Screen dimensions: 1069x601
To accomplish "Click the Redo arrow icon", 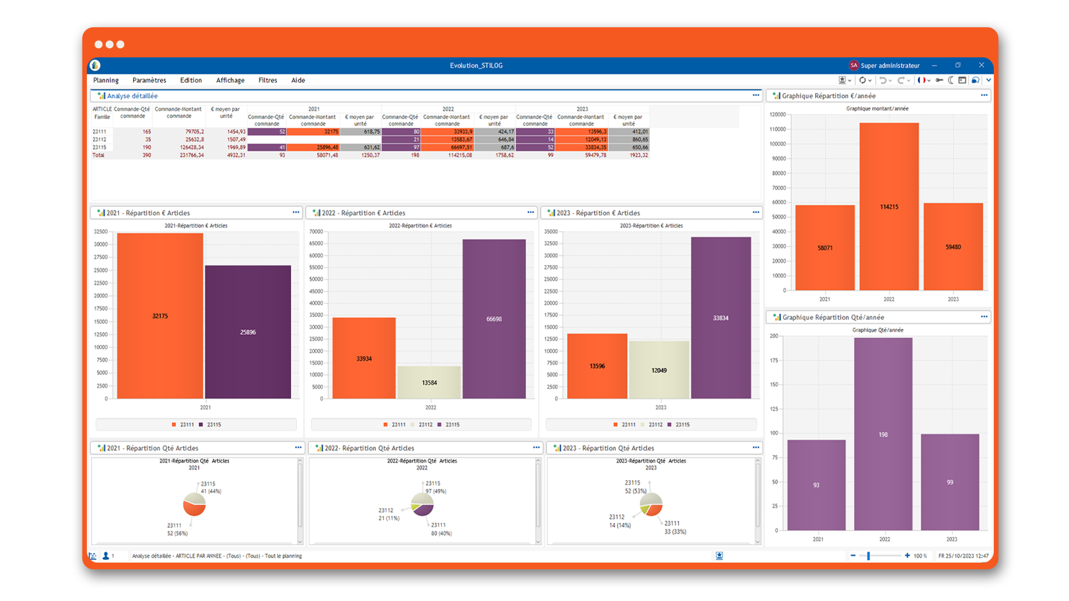I will pos(903,80).
